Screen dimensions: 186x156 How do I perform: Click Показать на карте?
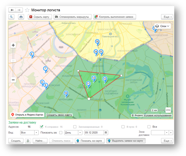pyautogui.click(x=90, y=141)
